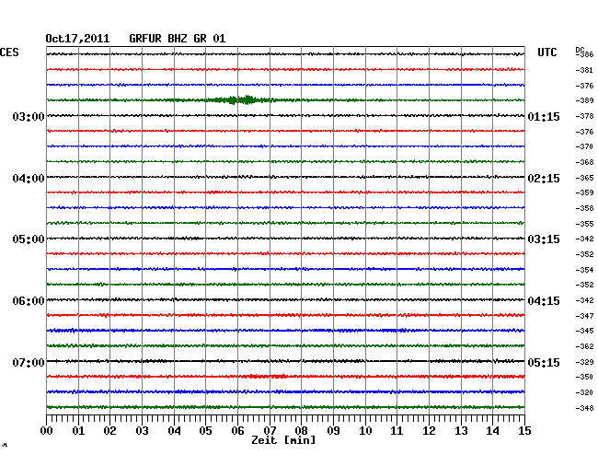Image resolution: width=598 pixels, height=455 pixels.
Task: Select the DC offset value -381
Action: pos(584,70)
